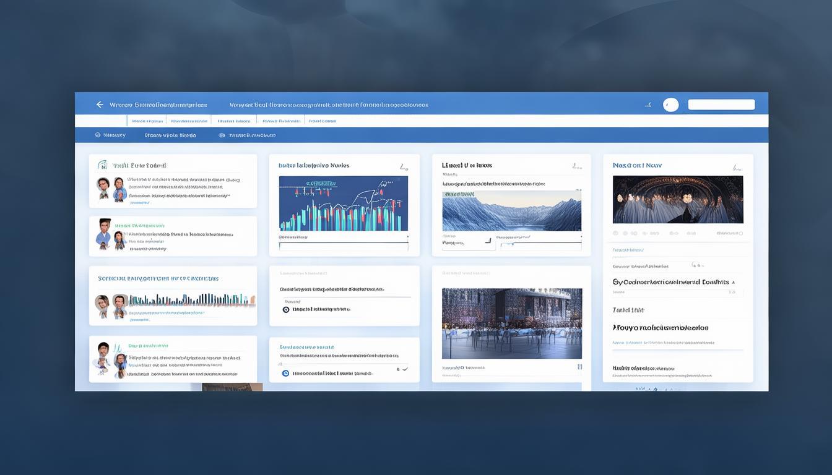Viewport: 832px width, 475px height.
Task: Click the eye icon in blue navigation bar
Action: click(222, 135)
